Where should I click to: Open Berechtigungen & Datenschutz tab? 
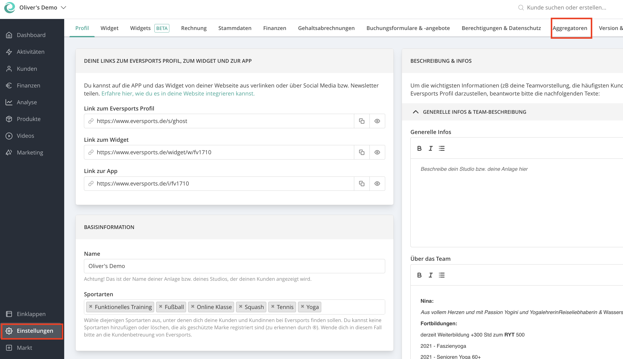pos(501,28)
